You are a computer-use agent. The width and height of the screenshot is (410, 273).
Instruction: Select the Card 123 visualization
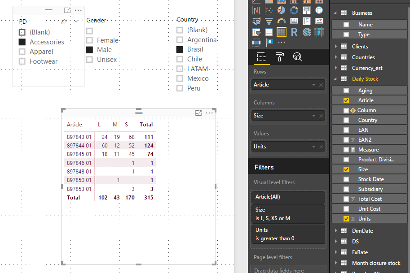[294, 21]
